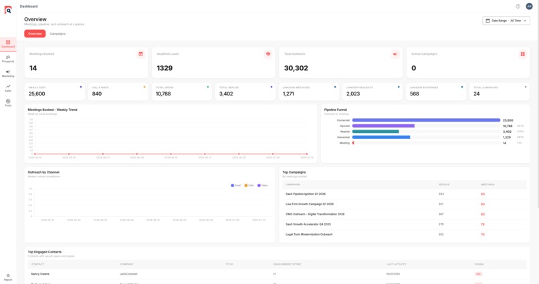Click the Meetings Booked - Weekly Trend heading
This screenshot has width=539, height=284.
coord(52,110)
